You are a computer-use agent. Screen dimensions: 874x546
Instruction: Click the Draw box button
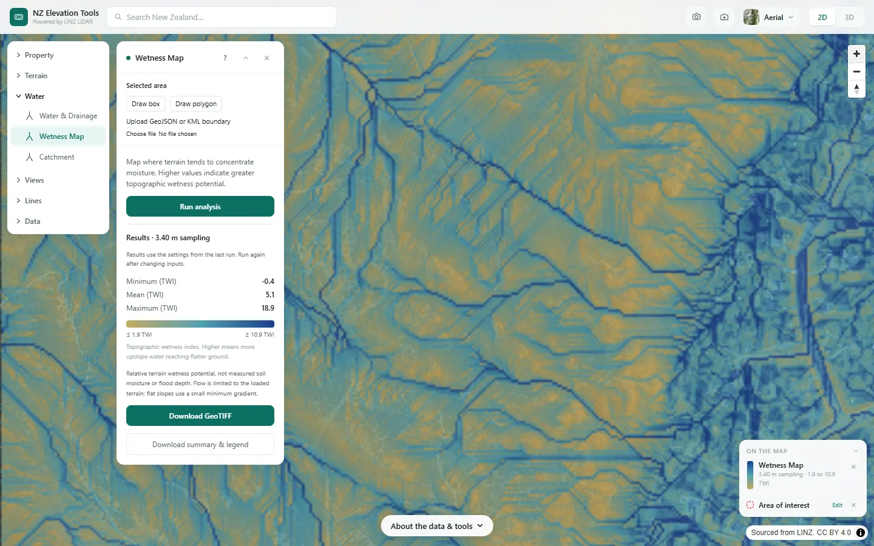coord(146,104)
